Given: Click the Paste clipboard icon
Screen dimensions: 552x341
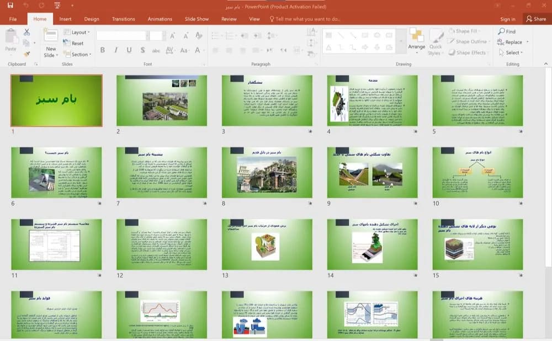Looking at the screenshot, I should click(x=11, y=36).
